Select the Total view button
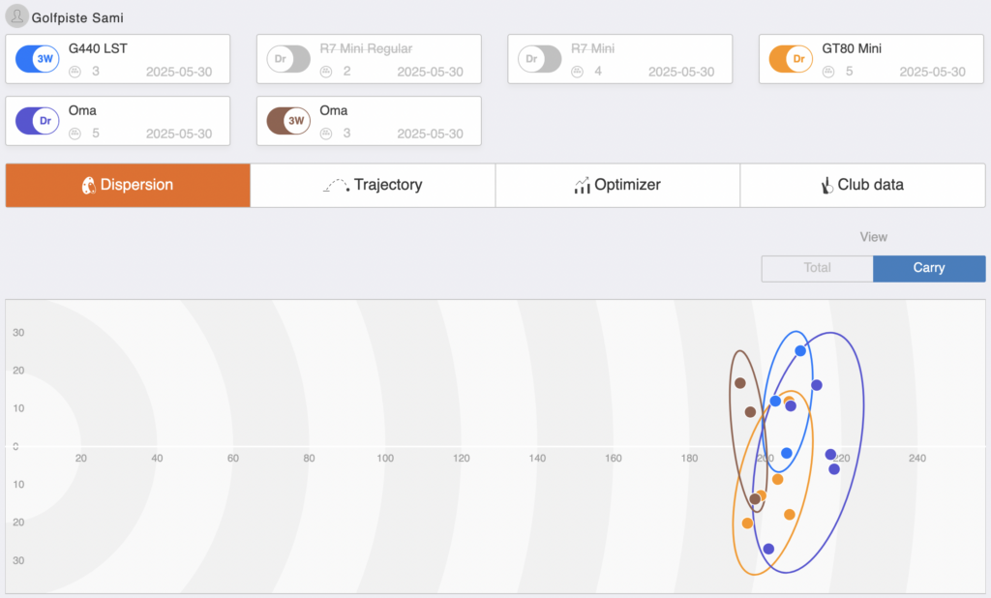Image resolution: width=991 pixels, height=598 pixels. (x=817, y=268)
